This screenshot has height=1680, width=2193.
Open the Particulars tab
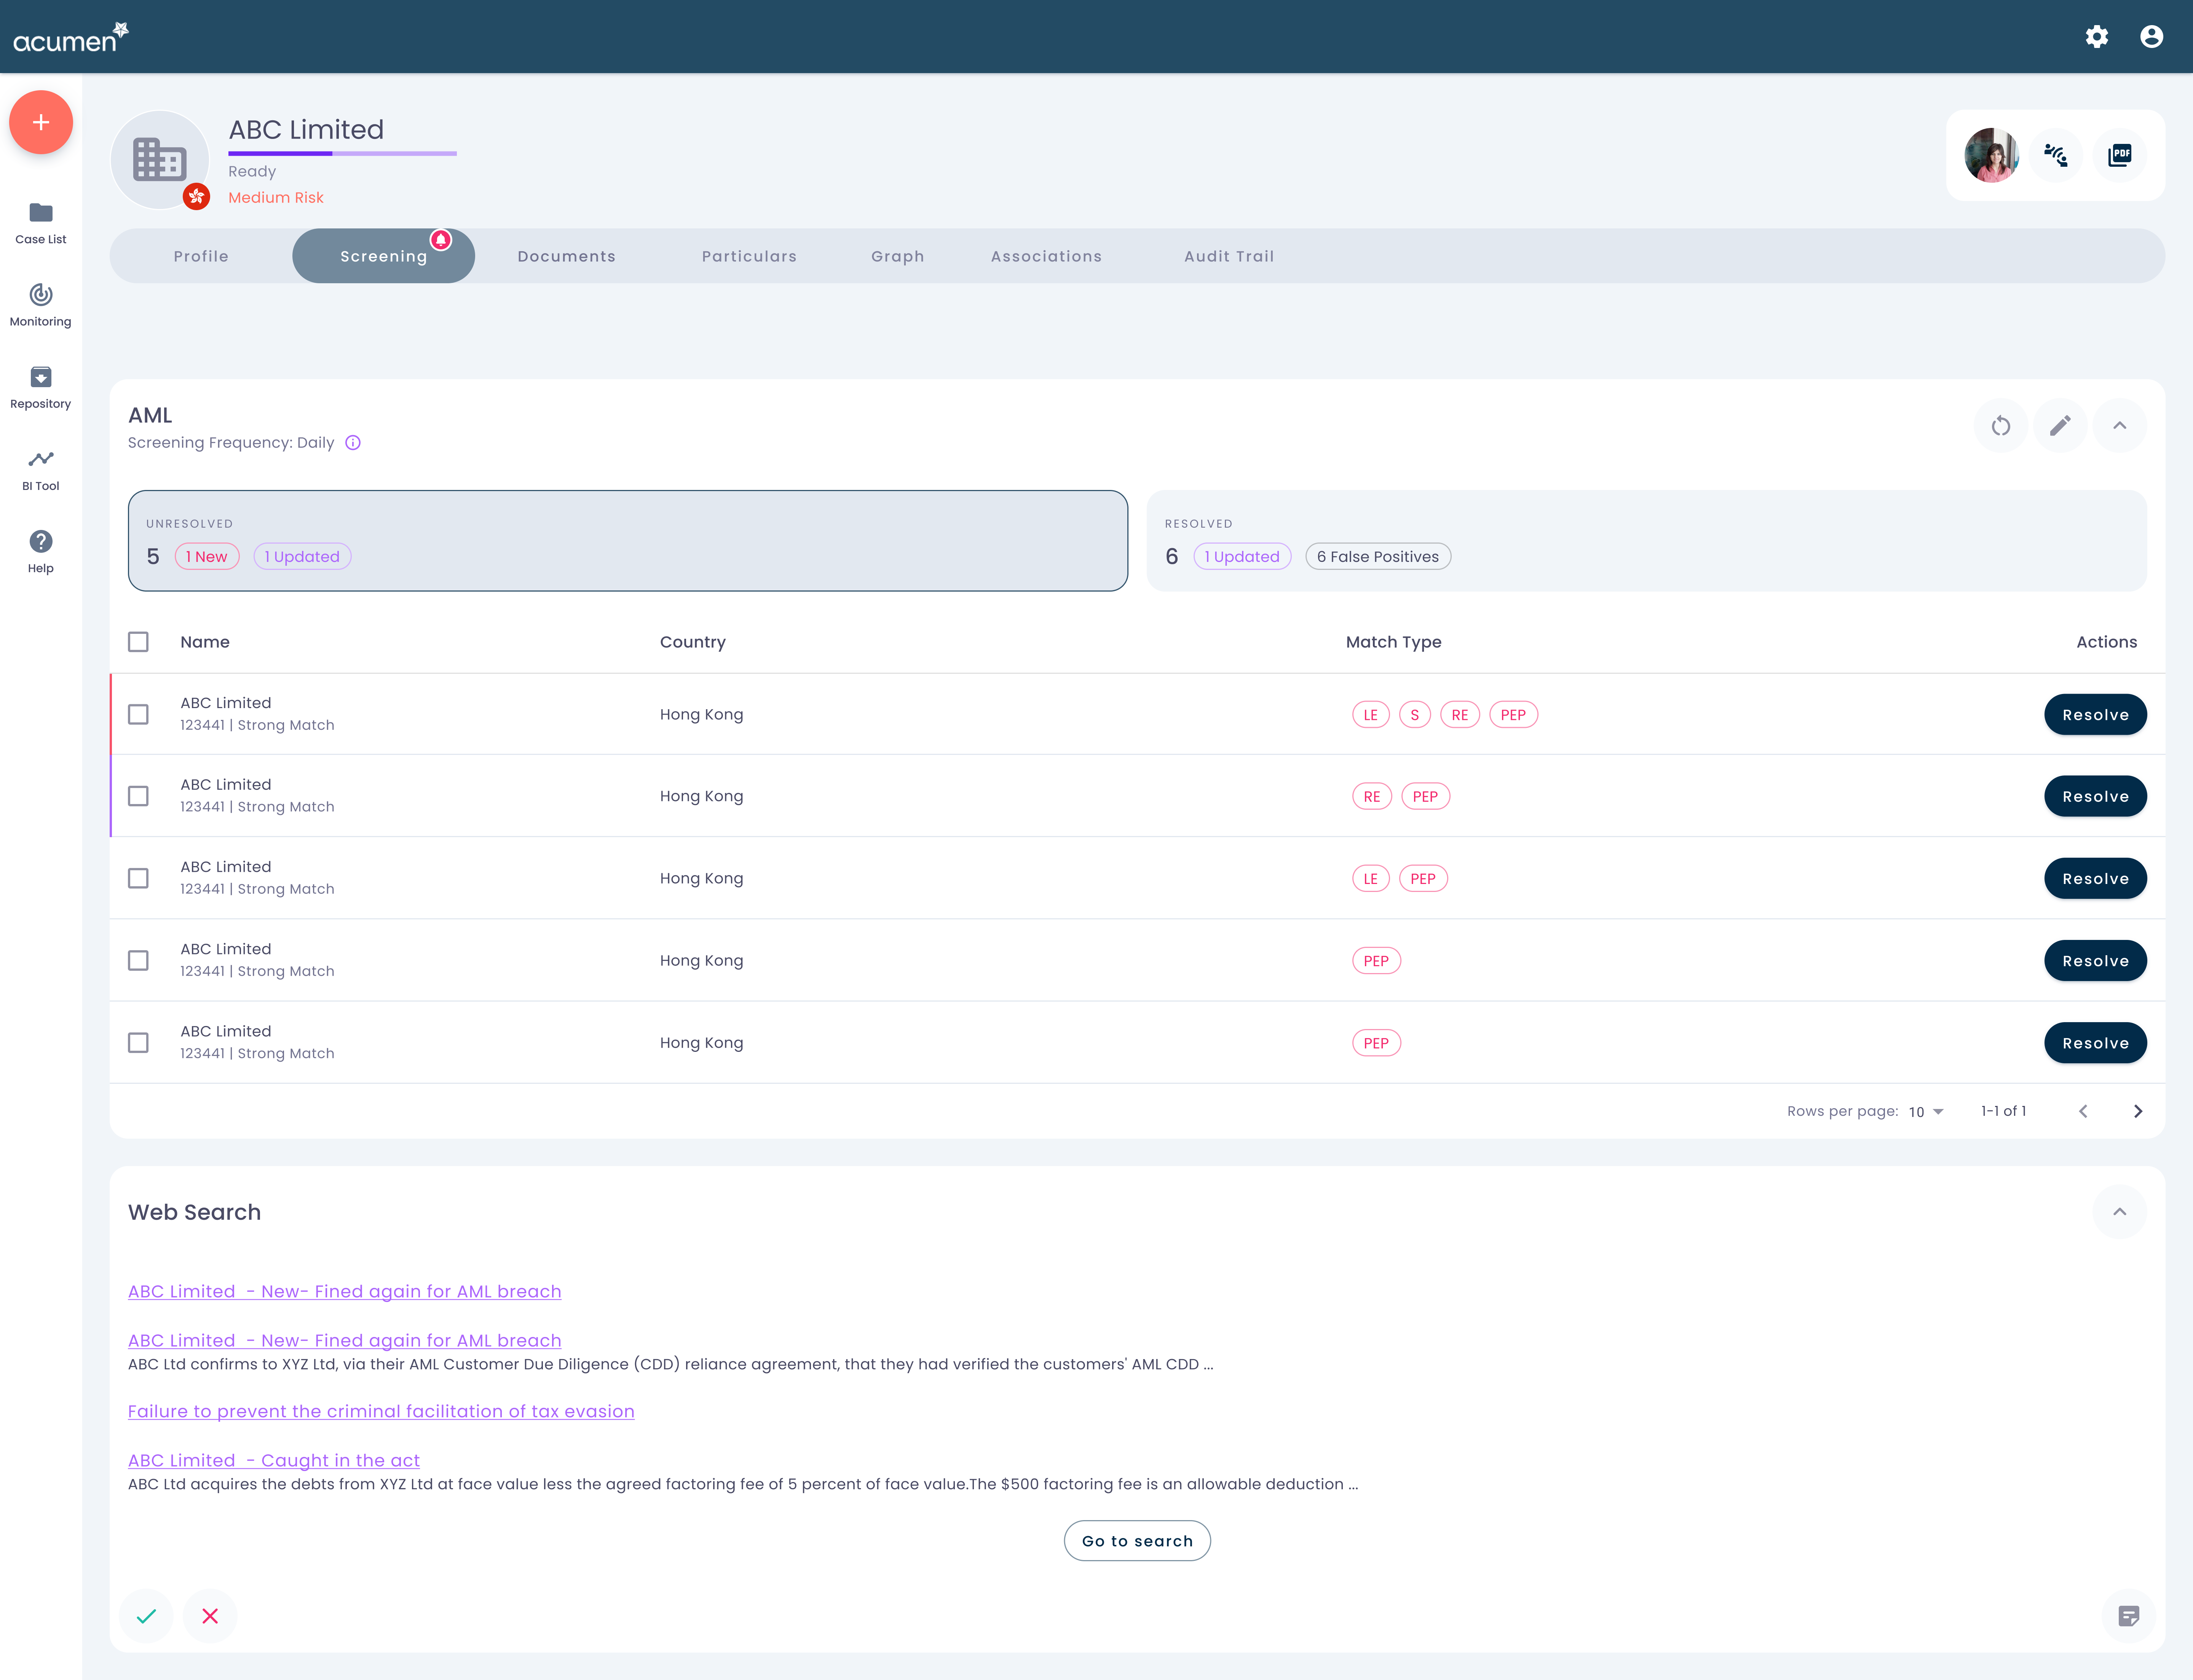pyautogui.click(x=749, y=256)
